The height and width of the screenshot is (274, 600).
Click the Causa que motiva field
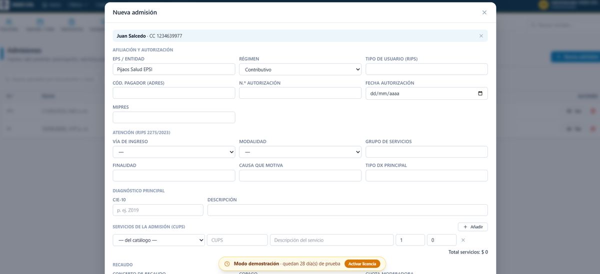(x=300, y=176)
